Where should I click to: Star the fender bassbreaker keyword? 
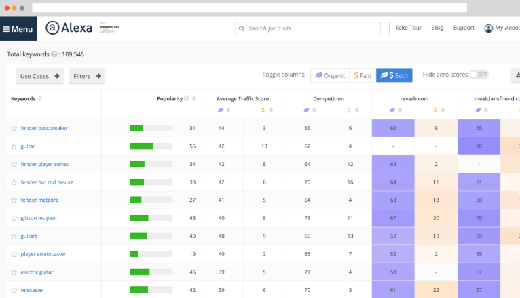[x=14, y=128]
